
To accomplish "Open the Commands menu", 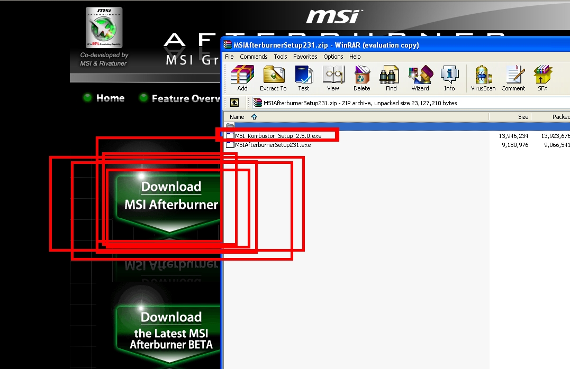I will tap(254, 57).
